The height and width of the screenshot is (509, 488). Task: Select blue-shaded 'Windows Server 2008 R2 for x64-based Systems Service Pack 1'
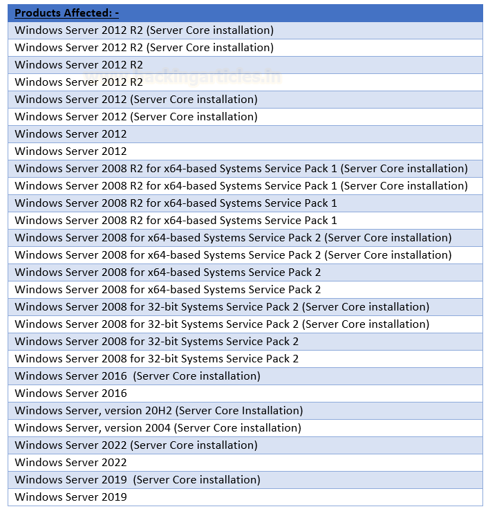[x=245, y=203]
